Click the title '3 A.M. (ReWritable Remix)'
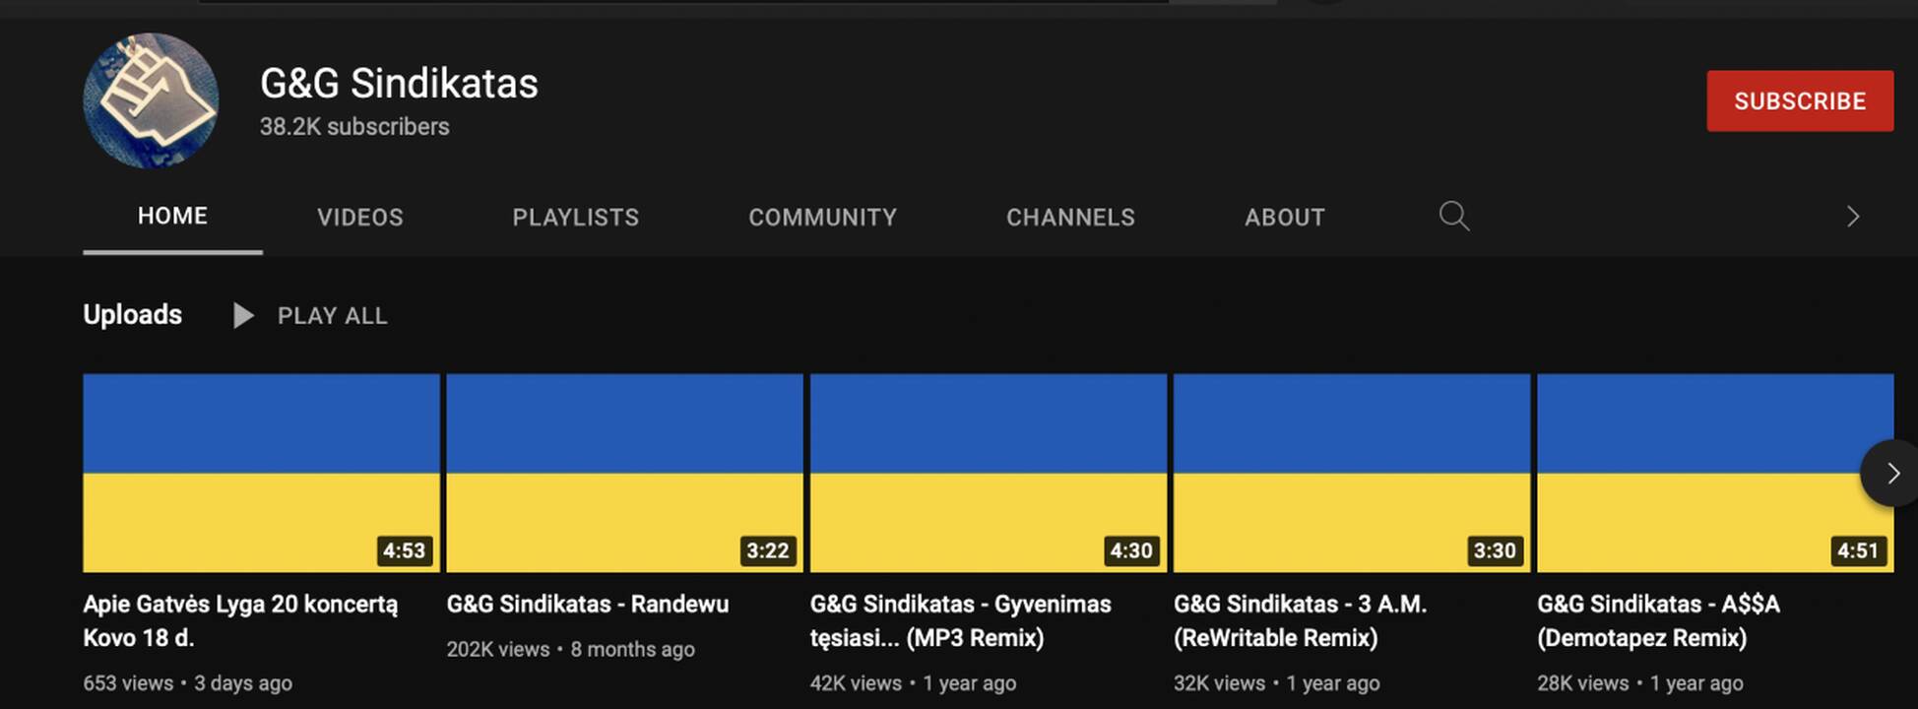The width and height of the screenshot is (1918, 709). [1300, 620]
